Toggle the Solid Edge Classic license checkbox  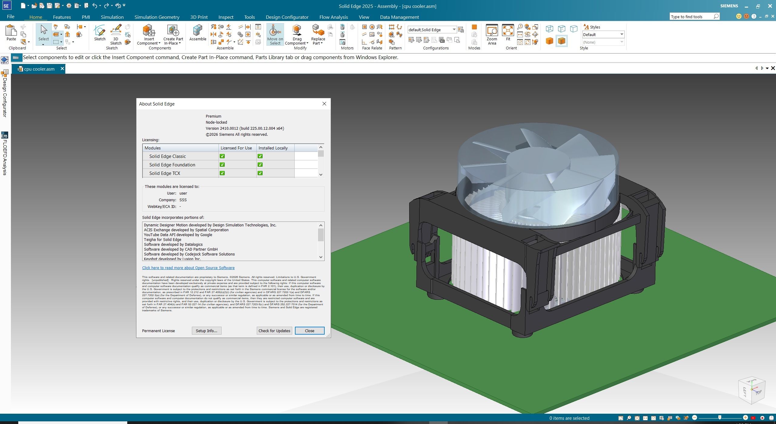pyautogui.click(x=222, y=156)
